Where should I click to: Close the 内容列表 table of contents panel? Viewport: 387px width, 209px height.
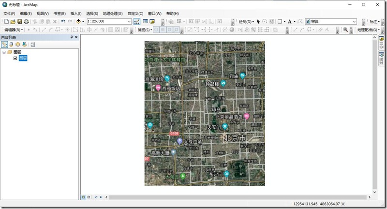[x=76, y=37]
